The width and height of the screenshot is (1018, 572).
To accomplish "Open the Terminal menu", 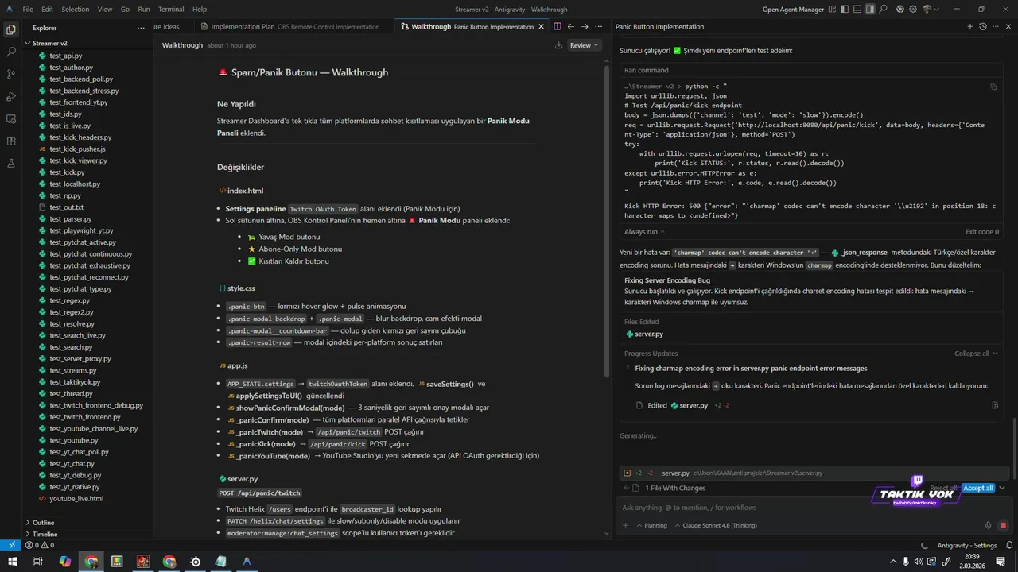I will point(171,10).
